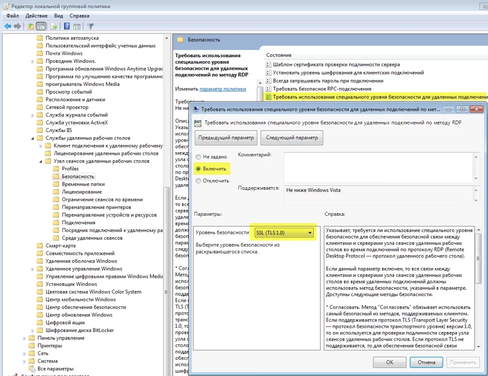Click the Предыдущий параметр button
Screen dimensions: 488x376
pyautogui.click(x=226, y=138)
